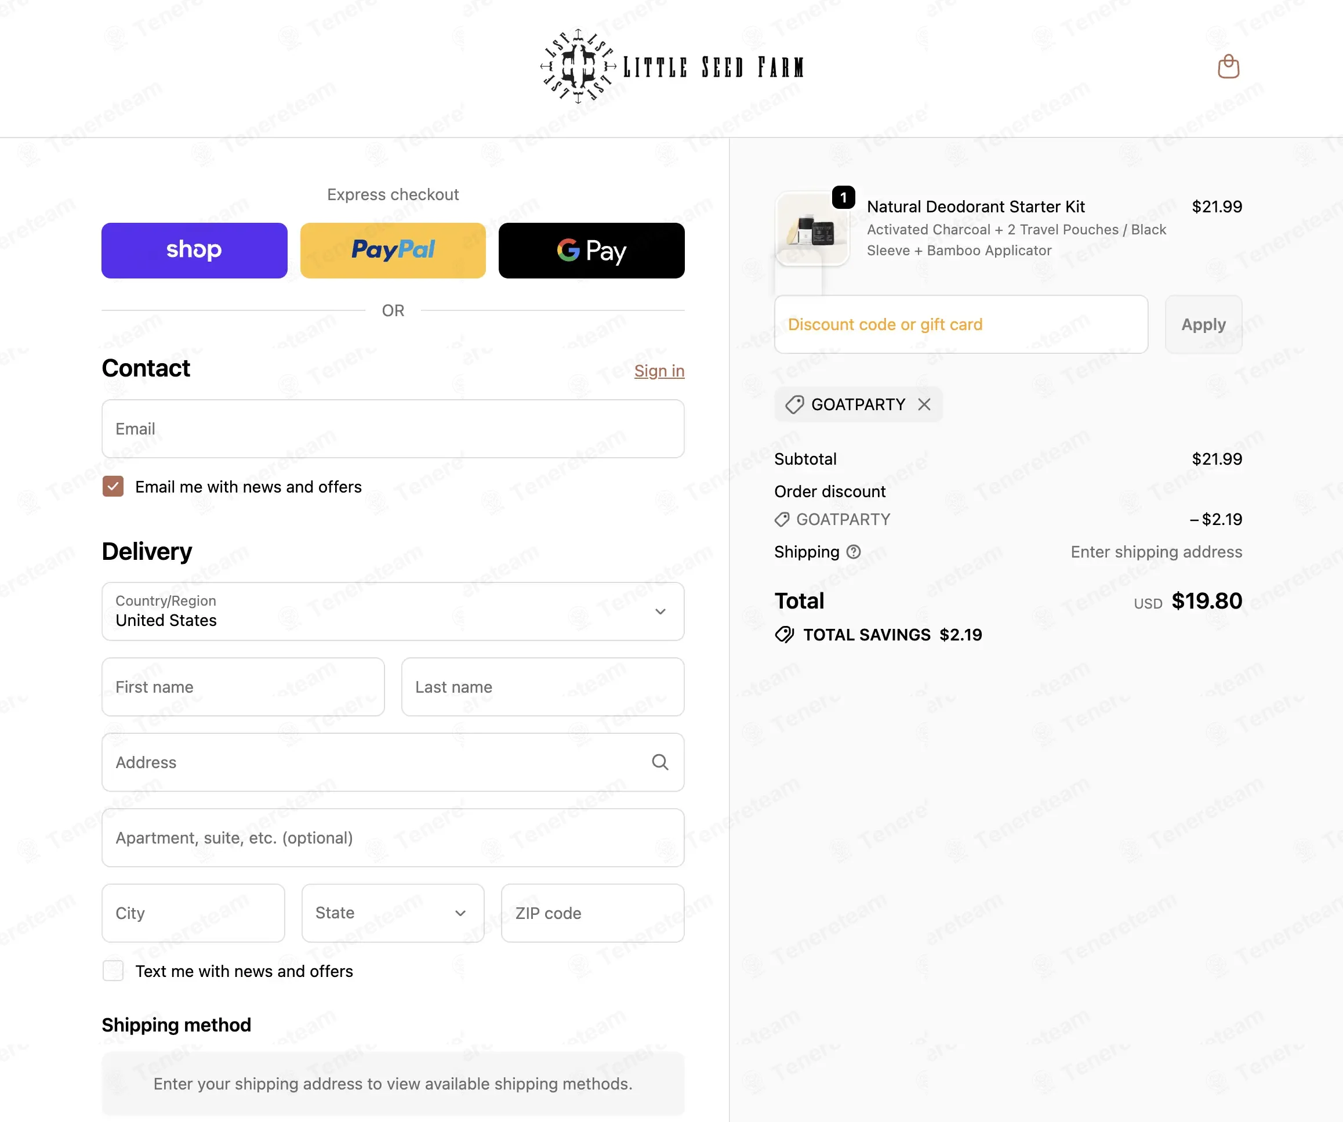Click the tag icon on the GOATPARTY chip
The width and height of the screenshot is (1343, 1122).
(794, 404)
